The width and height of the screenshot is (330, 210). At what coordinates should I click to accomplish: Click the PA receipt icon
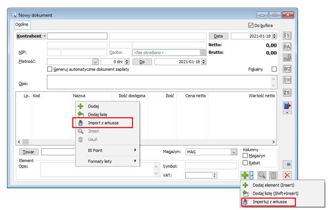point(287,47)
